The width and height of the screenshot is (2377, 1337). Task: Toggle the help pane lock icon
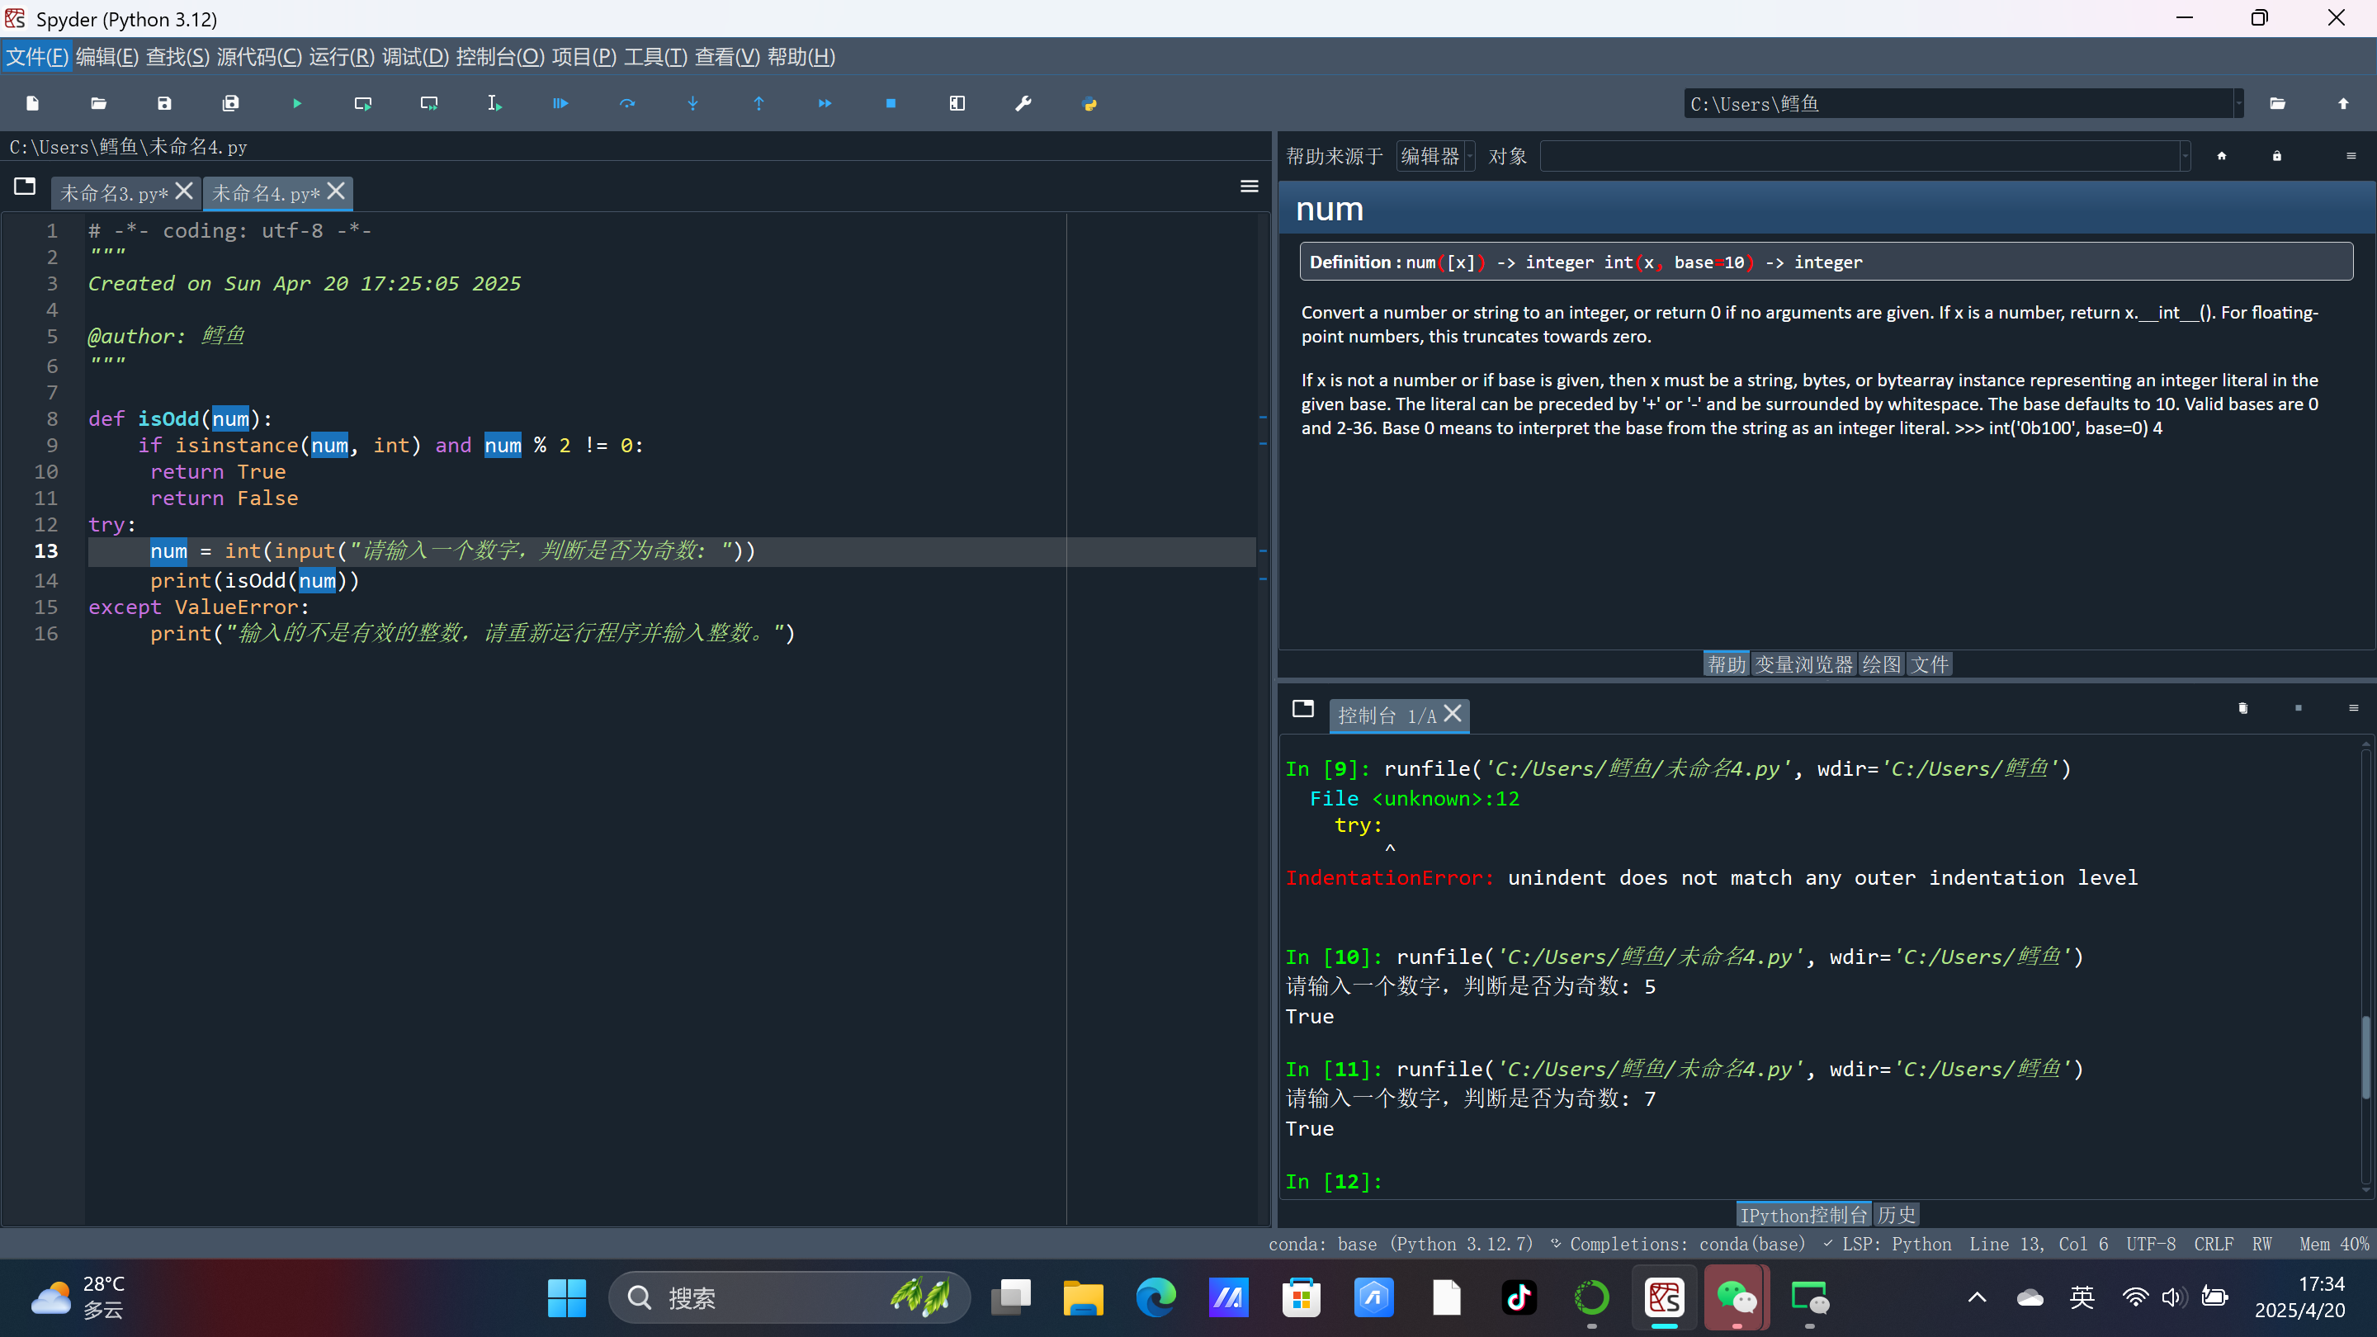2276,156
